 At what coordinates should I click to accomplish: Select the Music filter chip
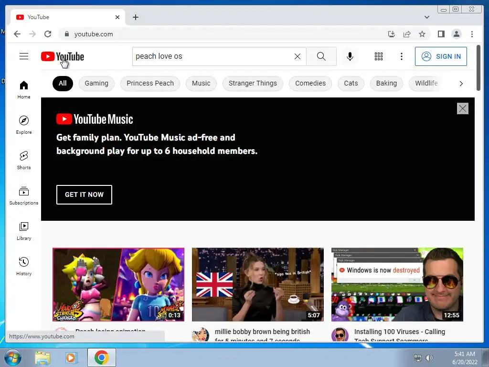[x=201, y=83]
